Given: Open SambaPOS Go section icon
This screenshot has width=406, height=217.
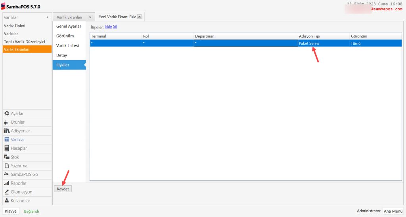Looking at the screenshot, I should 7,174.
